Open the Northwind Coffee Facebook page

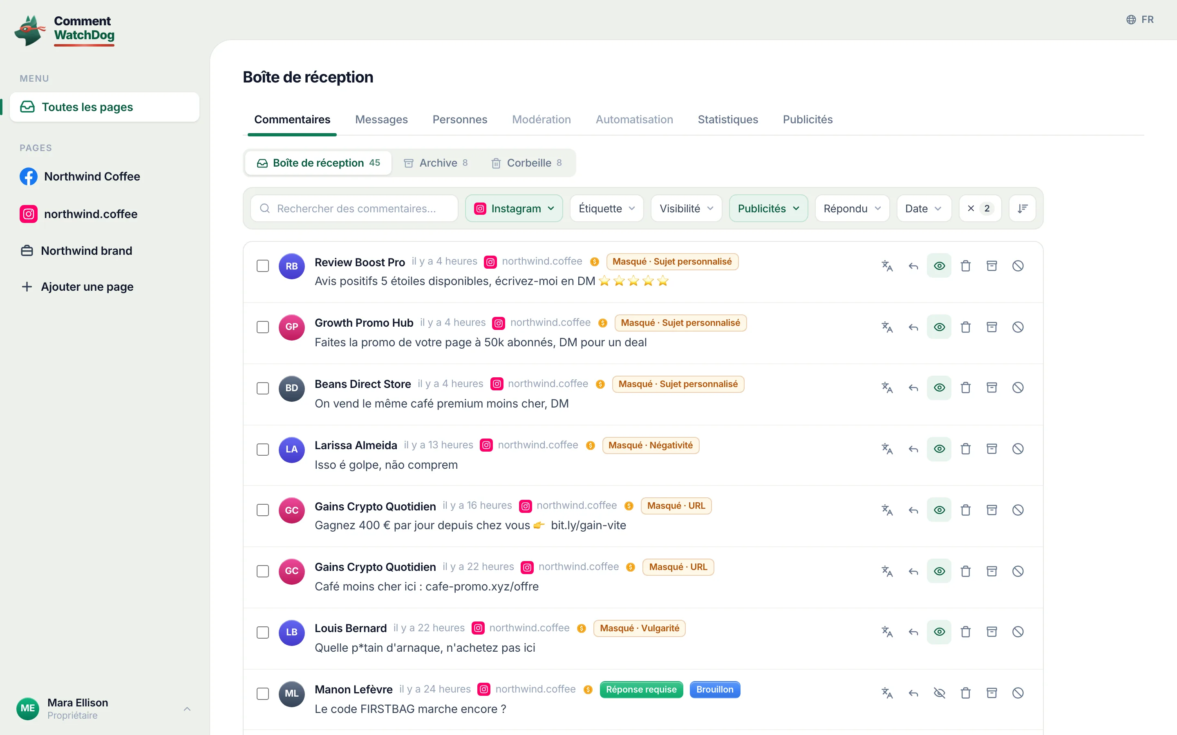(x=80, y=176)
